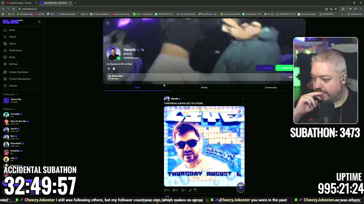Open the 3D PRINTERS bookmark folder
Image resolution: width=364 pixels, height=204 pixels.
(x=326, y=14)
